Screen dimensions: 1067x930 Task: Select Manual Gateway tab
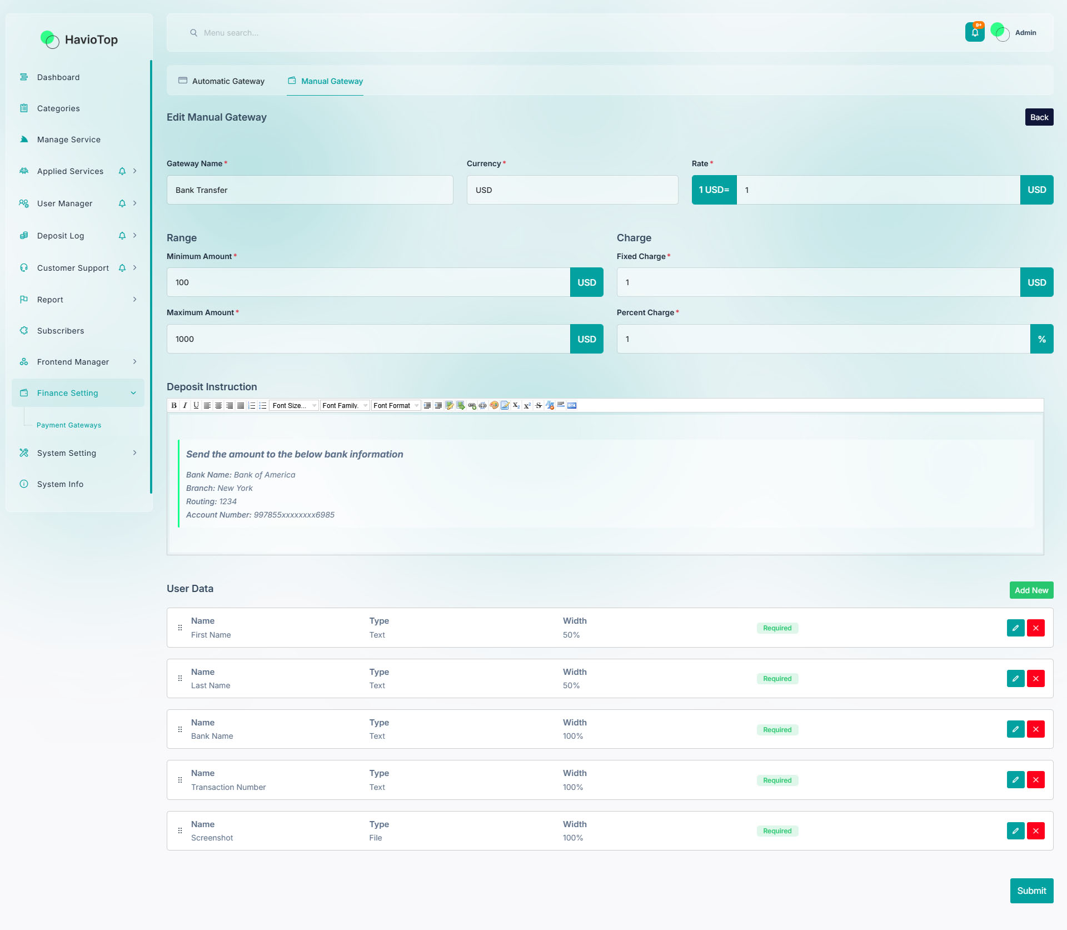point(325,81)
